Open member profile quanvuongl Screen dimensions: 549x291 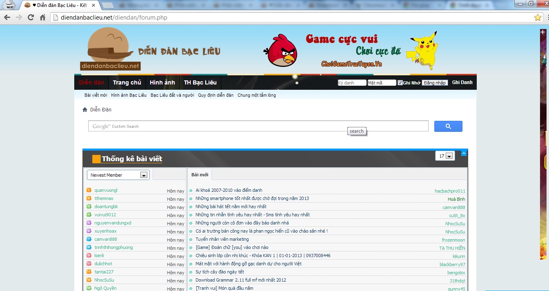106,190
